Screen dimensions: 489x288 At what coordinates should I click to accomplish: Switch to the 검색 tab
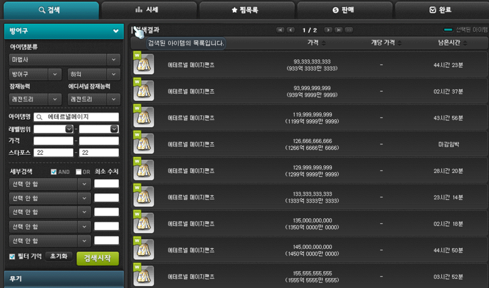pos(51,10)
